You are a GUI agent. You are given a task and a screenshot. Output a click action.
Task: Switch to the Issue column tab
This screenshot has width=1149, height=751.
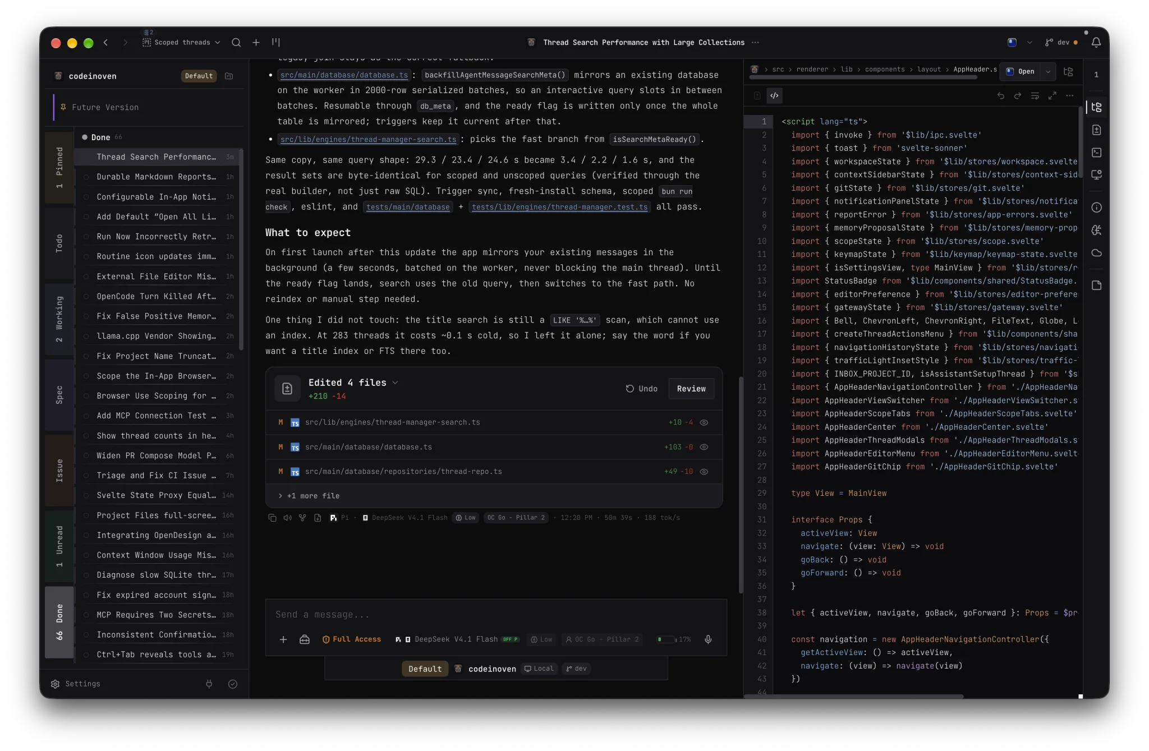click(59, 471)
